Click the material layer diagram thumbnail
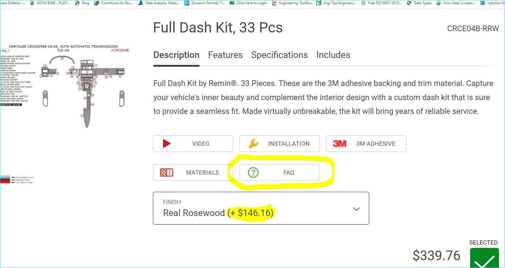505x268 pixels. (17, 180)
